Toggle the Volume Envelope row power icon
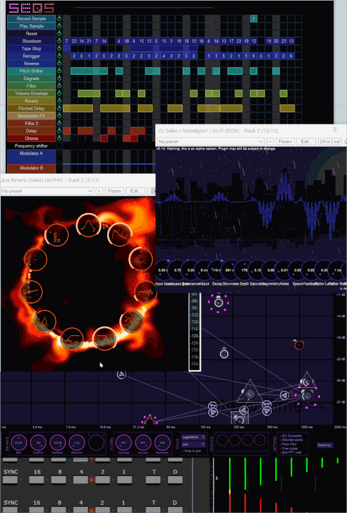This screenshot has height=513, width=347. coord(59,93)
